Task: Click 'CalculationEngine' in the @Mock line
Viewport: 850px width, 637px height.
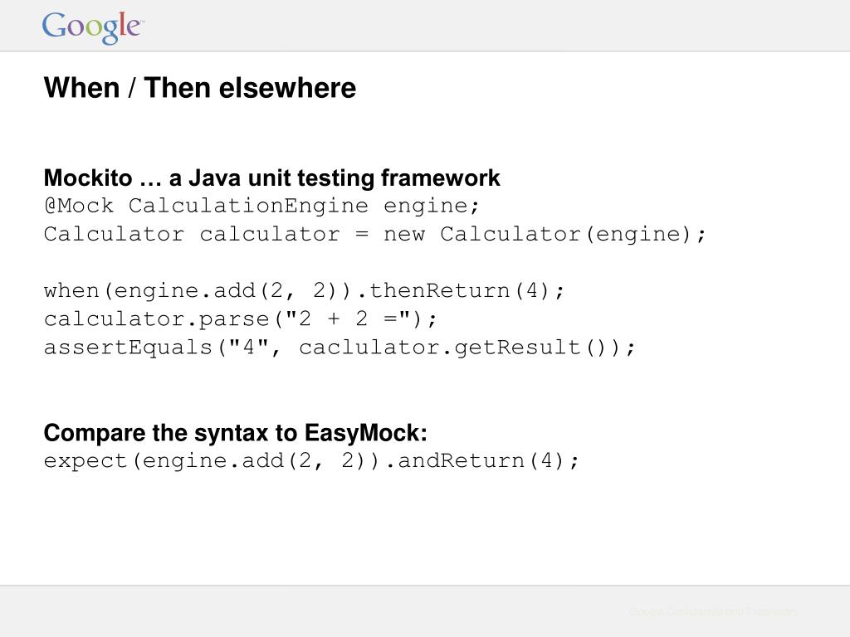Action: pos(248,207)
